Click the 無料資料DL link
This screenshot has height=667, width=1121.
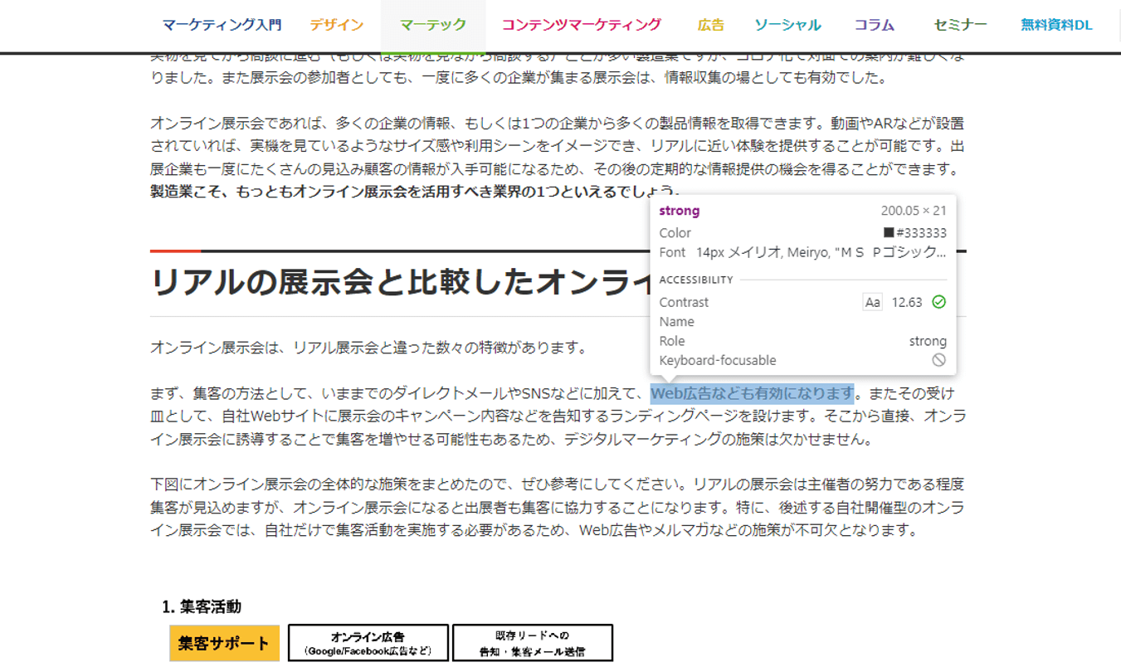1056,25
